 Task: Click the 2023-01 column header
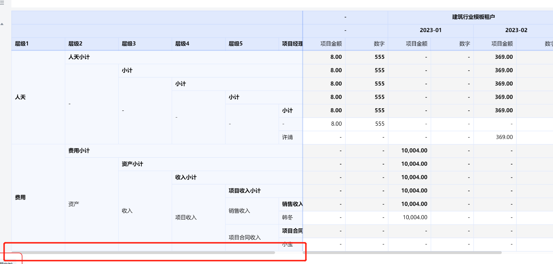click(x=430, y=30)
